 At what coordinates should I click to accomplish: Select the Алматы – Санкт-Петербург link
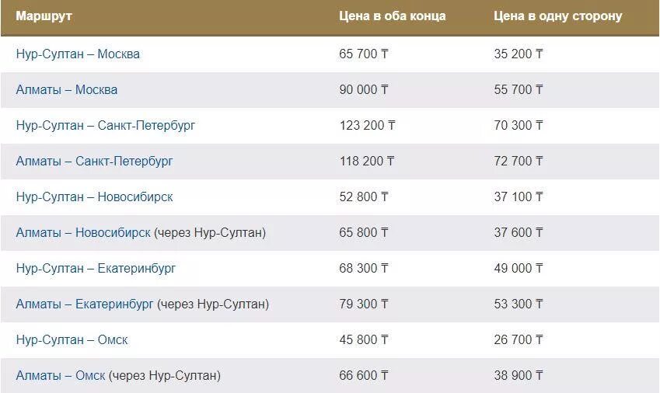coord(94,161)
